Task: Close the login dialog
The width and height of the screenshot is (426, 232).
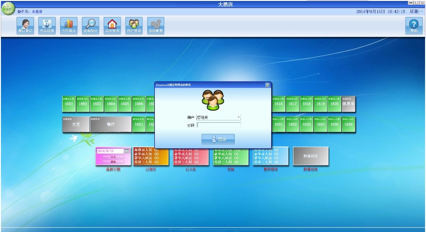Action: coord(267,85)
